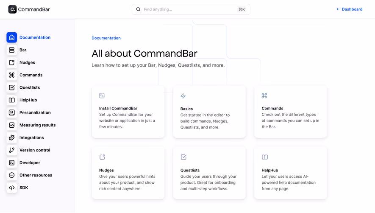
Task: Select Commands in the sidebar
Action: (31, 75)
